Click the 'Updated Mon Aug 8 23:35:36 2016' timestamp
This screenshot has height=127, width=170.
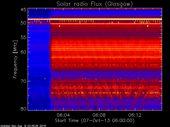point(23,126)
